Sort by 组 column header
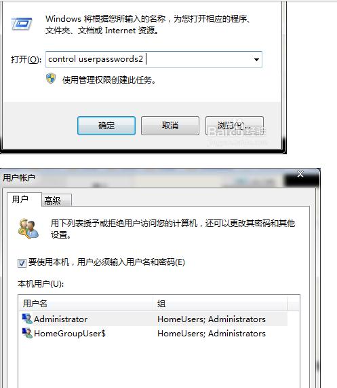Screen dimensions: 337x388 click(x=220, y=303)
